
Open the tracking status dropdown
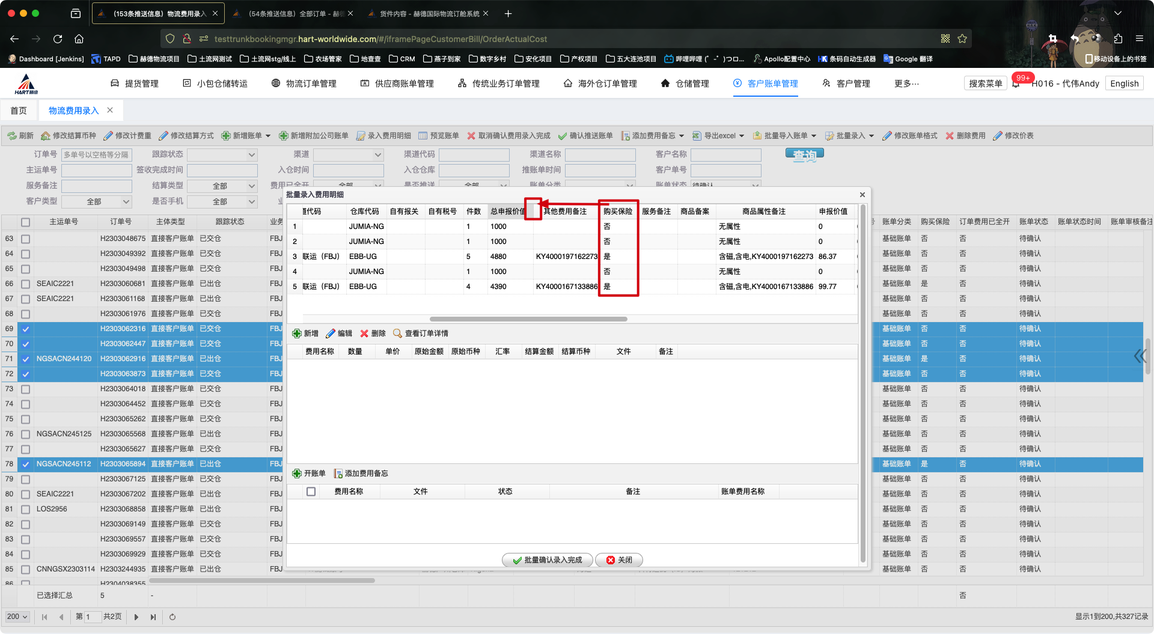(222, 155)
